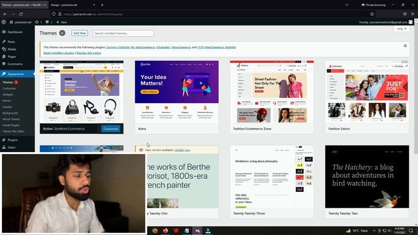Open the WooCommerce plugin link
This screenshot has width=418, height=235.
click(181, 48)
